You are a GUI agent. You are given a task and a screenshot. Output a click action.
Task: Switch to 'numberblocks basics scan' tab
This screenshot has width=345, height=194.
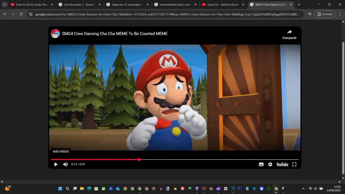click(173, 4)
